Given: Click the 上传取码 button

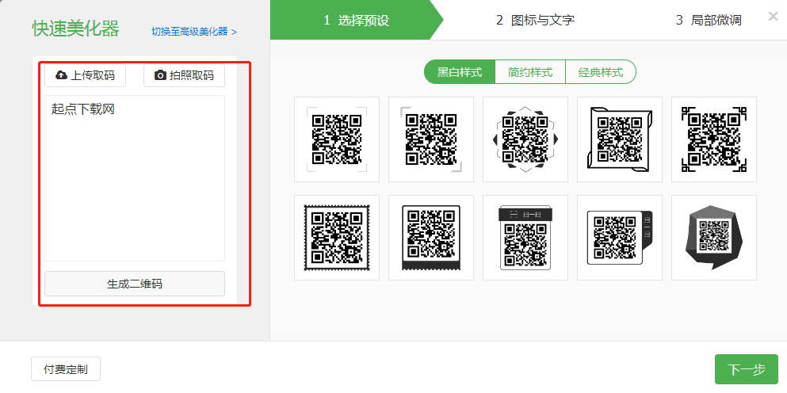Looking at the screenshot, I should coord(86,75).
